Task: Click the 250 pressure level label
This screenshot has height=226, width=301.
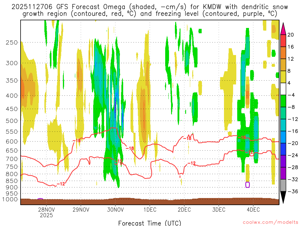Action: point(12,42)
